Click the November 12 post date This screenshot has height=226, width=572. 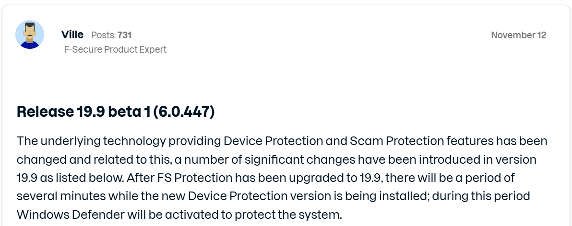point(518,35)
